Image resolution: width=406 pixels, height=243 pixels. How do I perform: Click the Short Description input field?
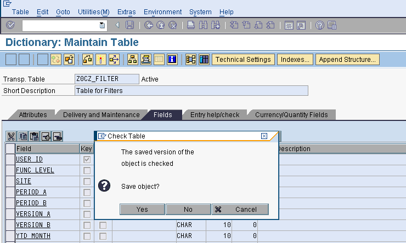tap(191, 90)
